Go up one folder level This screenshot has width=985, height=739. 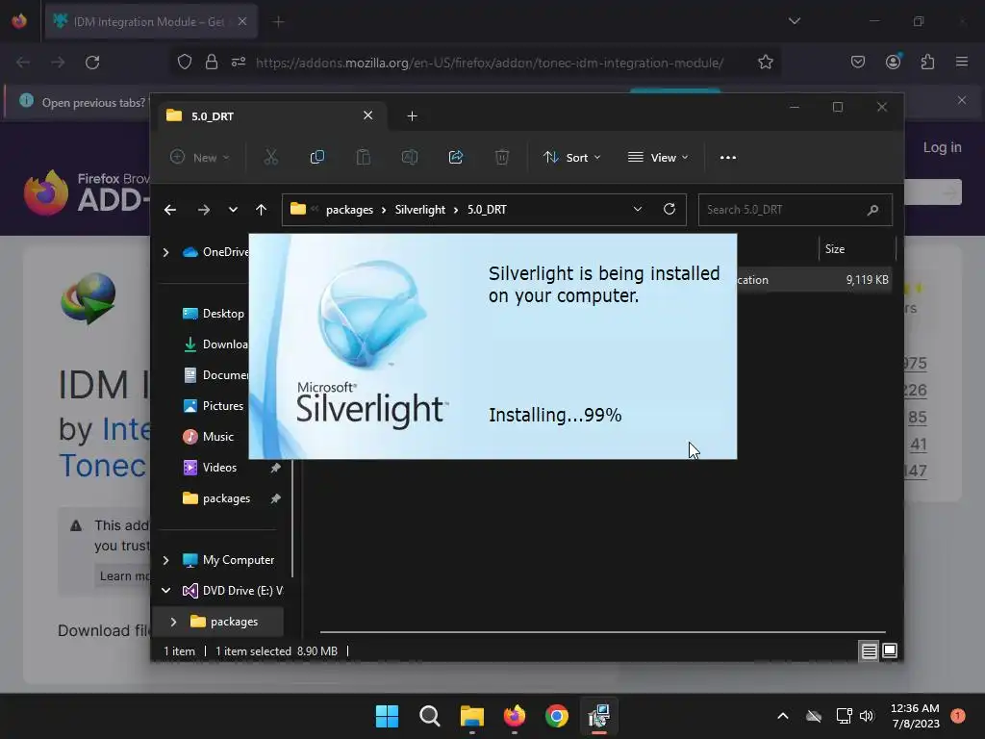[262, 210]
